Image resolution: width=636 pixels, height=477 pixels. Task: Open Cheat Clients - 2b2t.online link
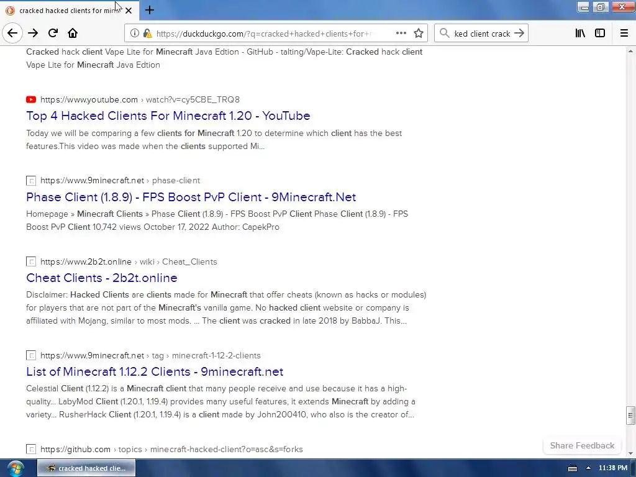pyautogui.click(x=102, y=278)
